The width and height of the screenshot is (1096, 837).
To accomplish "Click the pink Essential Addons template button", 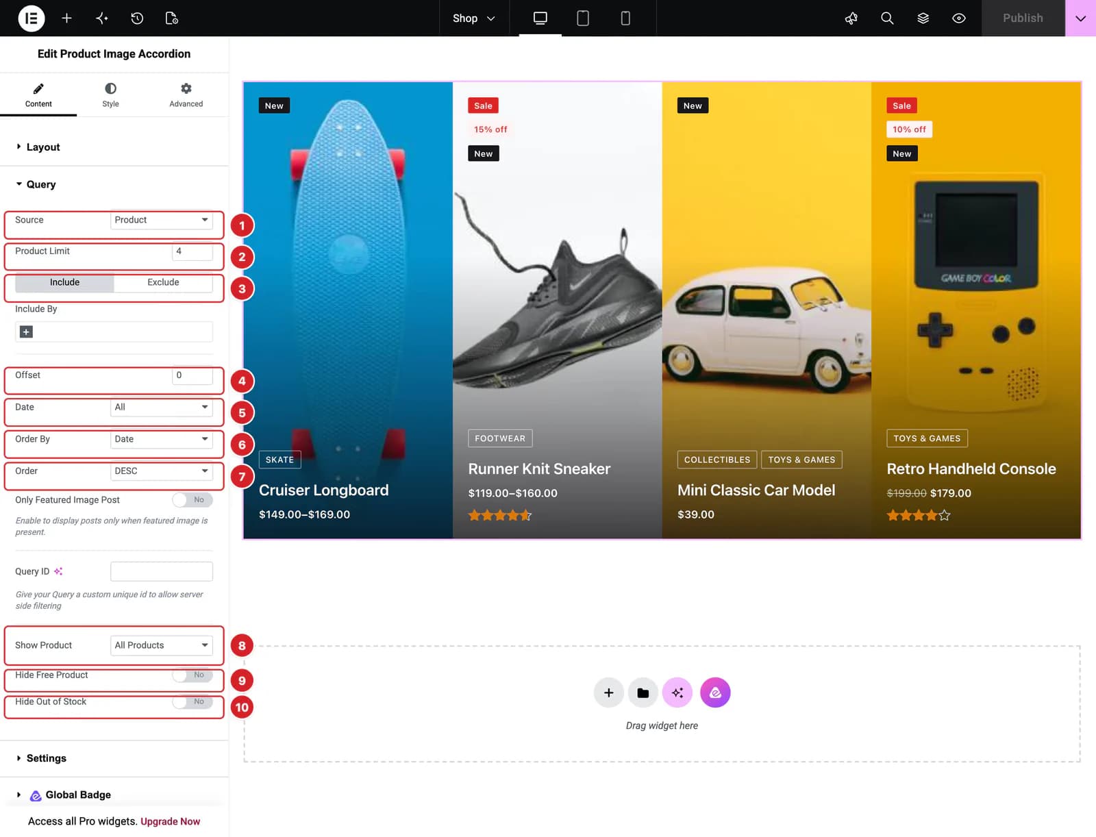I will click(715, 692).
